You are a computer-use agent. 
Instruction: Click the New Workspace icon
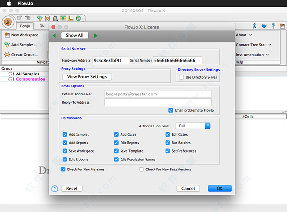pos(7,35)
